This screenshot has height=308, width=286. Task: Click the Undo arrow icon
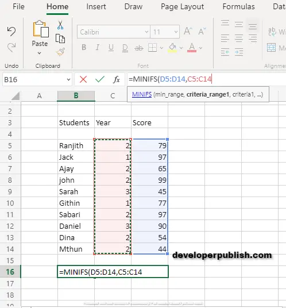11,32
